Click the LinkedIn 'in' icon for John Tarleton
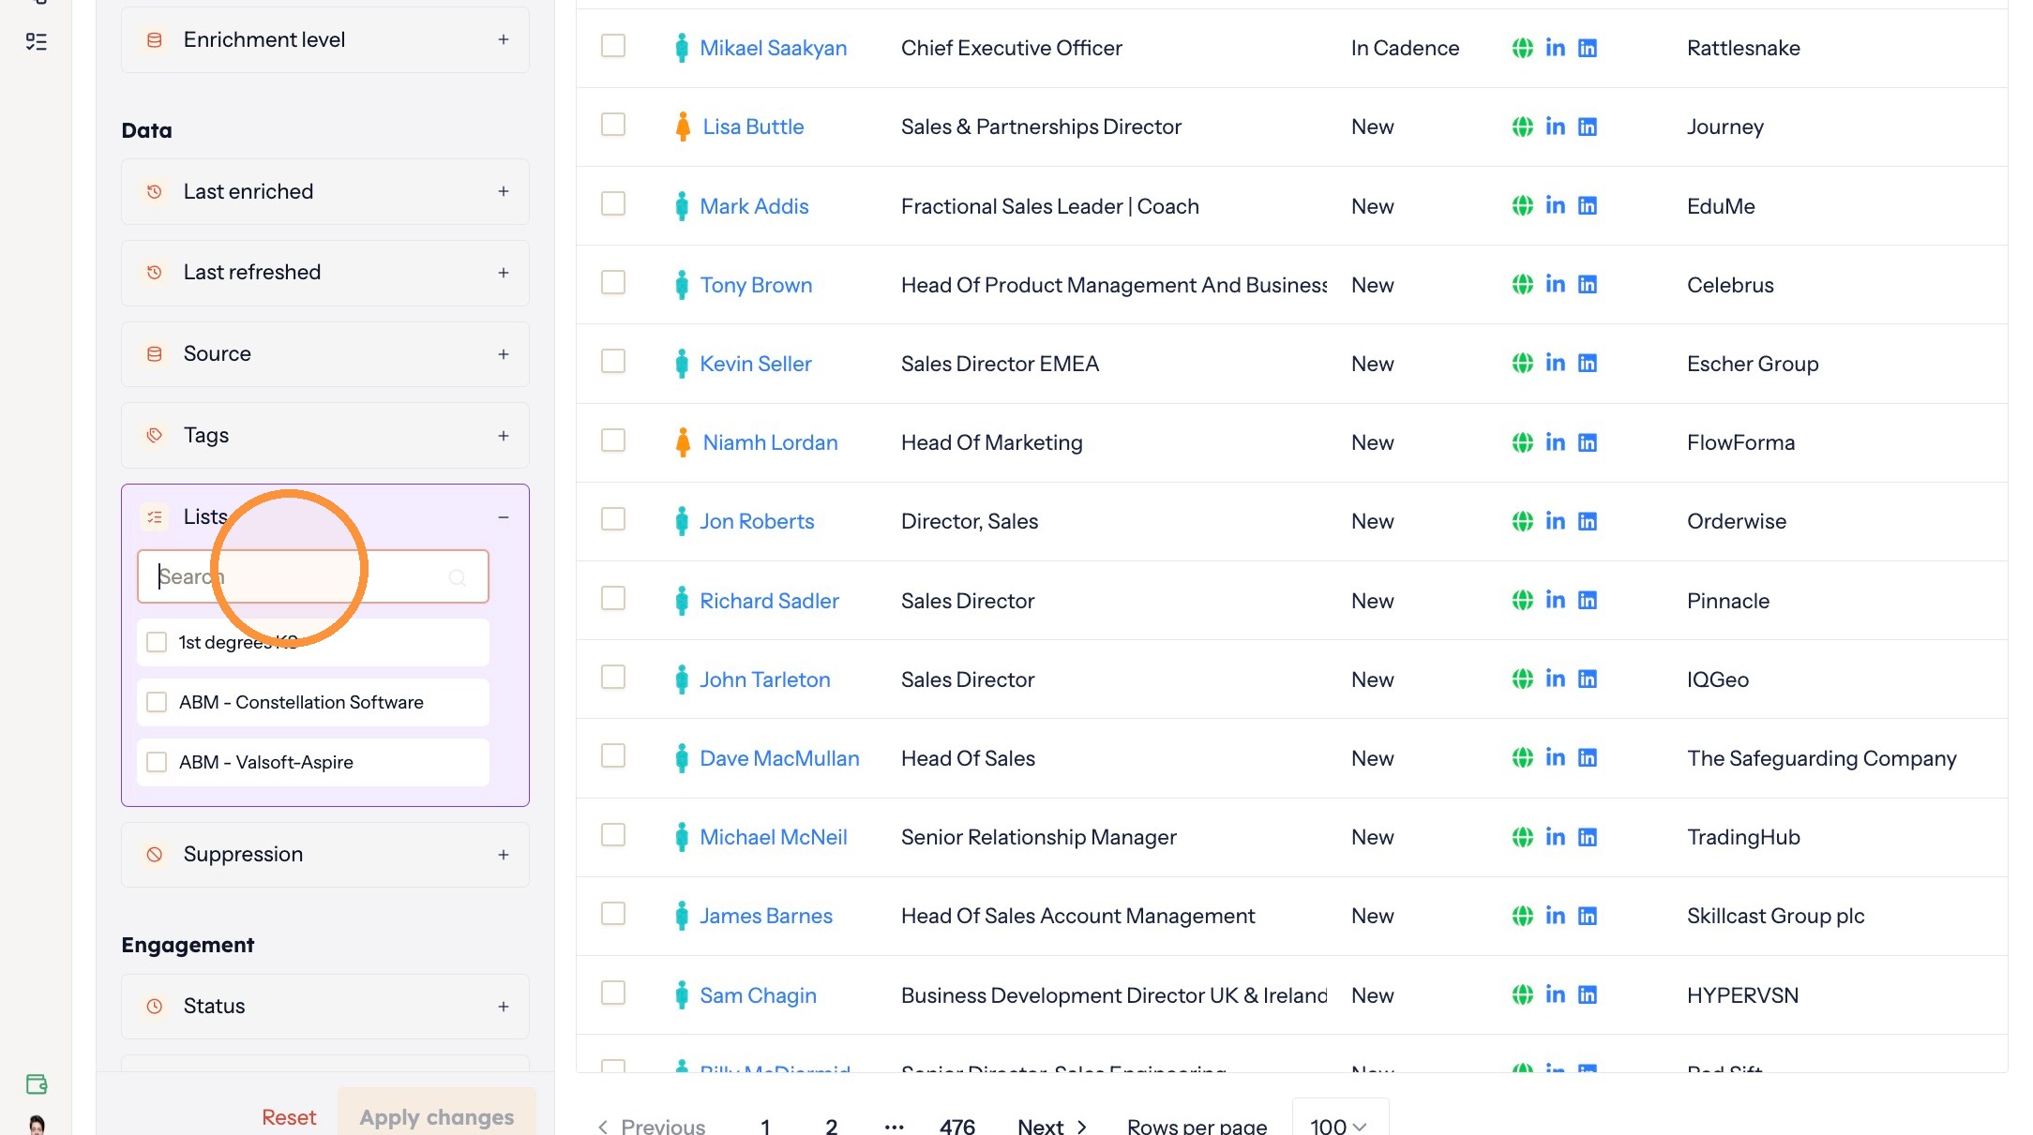 coord(1555,679)
